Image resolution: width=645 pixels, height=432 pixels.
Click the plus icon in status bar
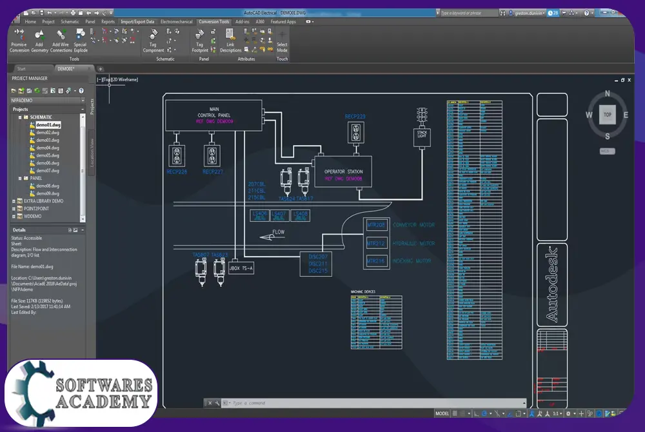coord(581,413)
